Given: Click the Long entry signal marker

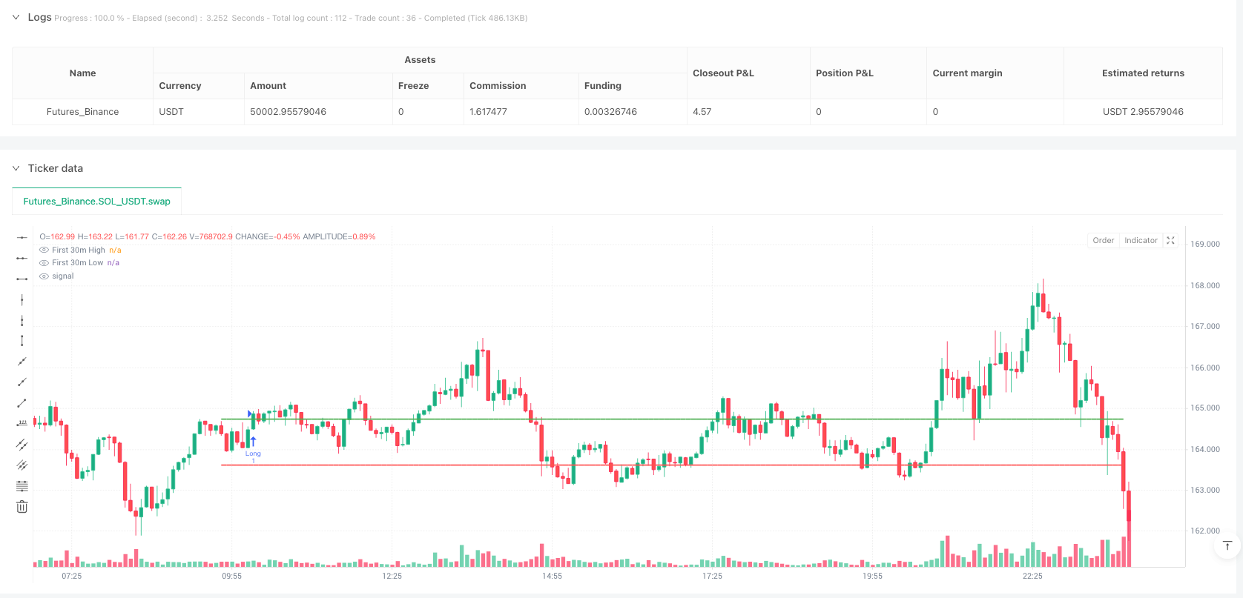Looking at the screenshot, I should click(253, 442).
